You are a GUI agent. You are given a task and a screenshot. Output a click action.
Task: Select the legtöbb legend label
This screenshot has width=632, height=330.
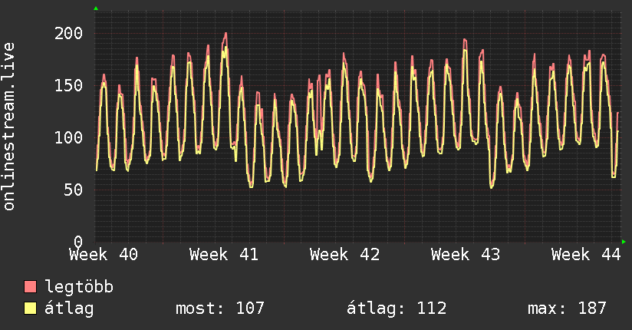[x=79, y=287]
